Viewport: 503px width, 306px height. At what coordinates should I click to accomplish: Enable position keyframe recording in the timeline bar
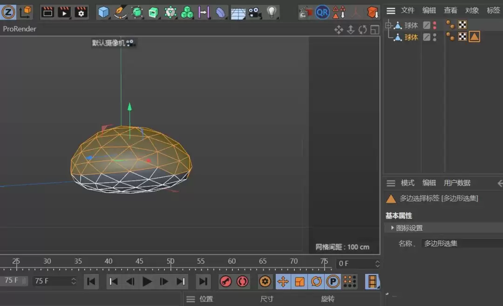(282, 281)
